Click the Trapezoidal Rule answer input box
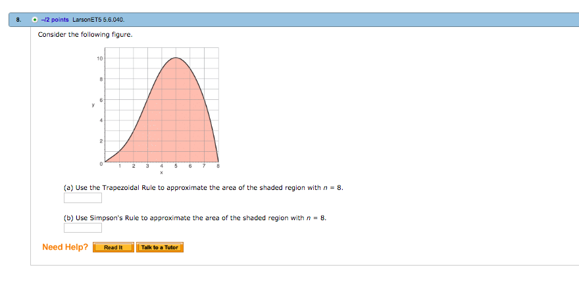 (x=83, y=198)
